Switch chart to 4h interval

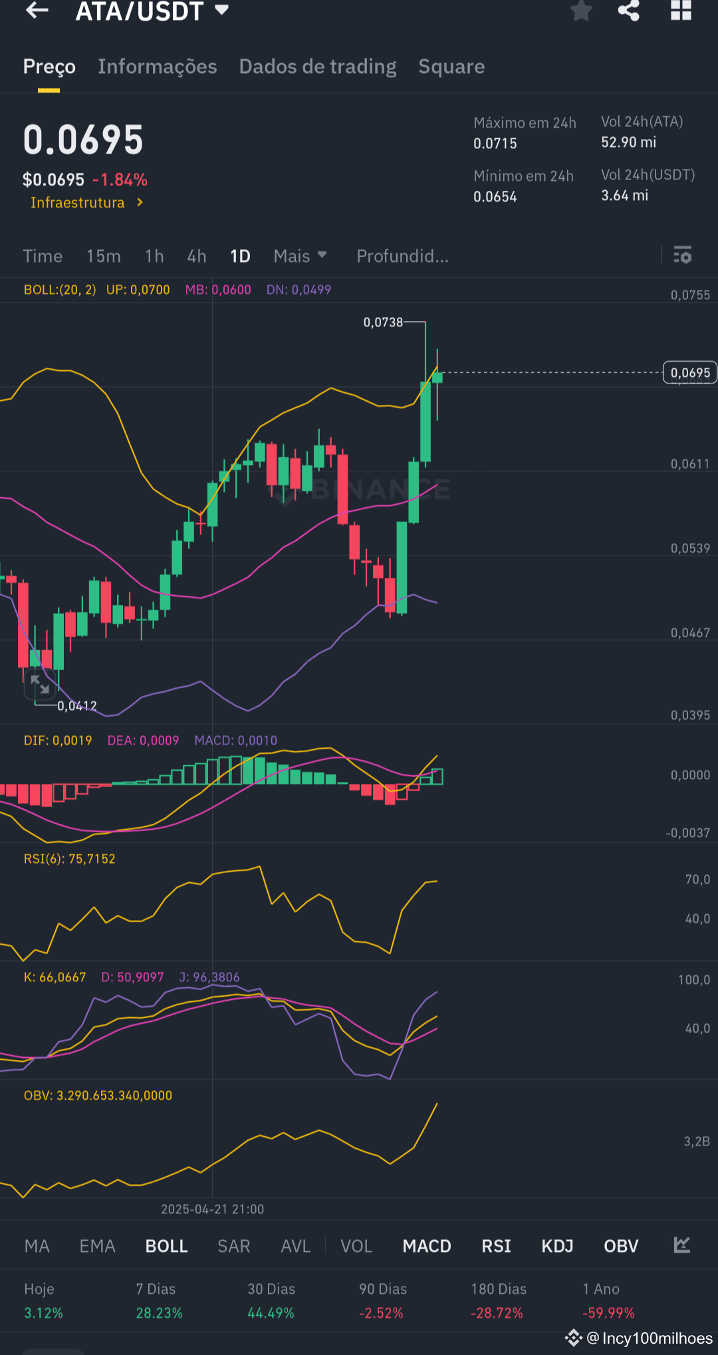pyautogui.click(x=197, y=256)
